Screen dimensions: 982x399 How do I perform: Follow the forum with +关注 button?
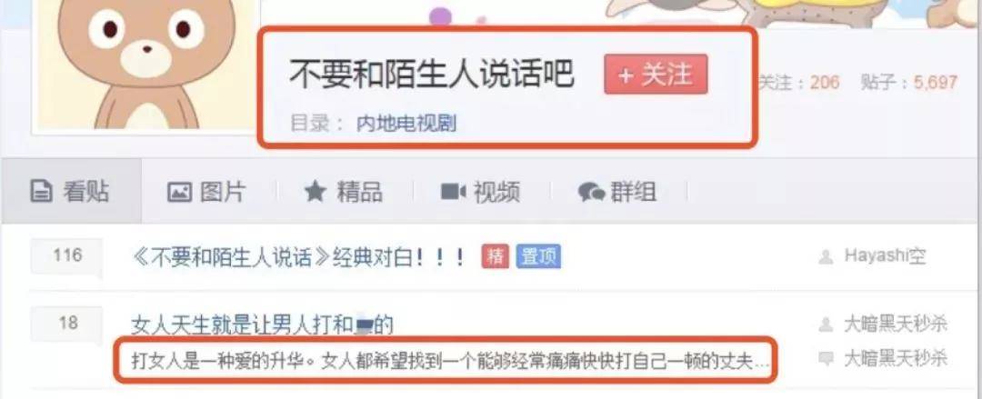[656, 75]
